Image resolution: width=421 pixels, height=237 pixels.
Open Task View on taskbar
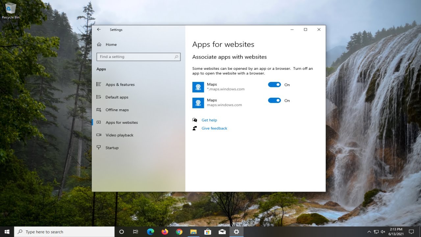(136, 232)
